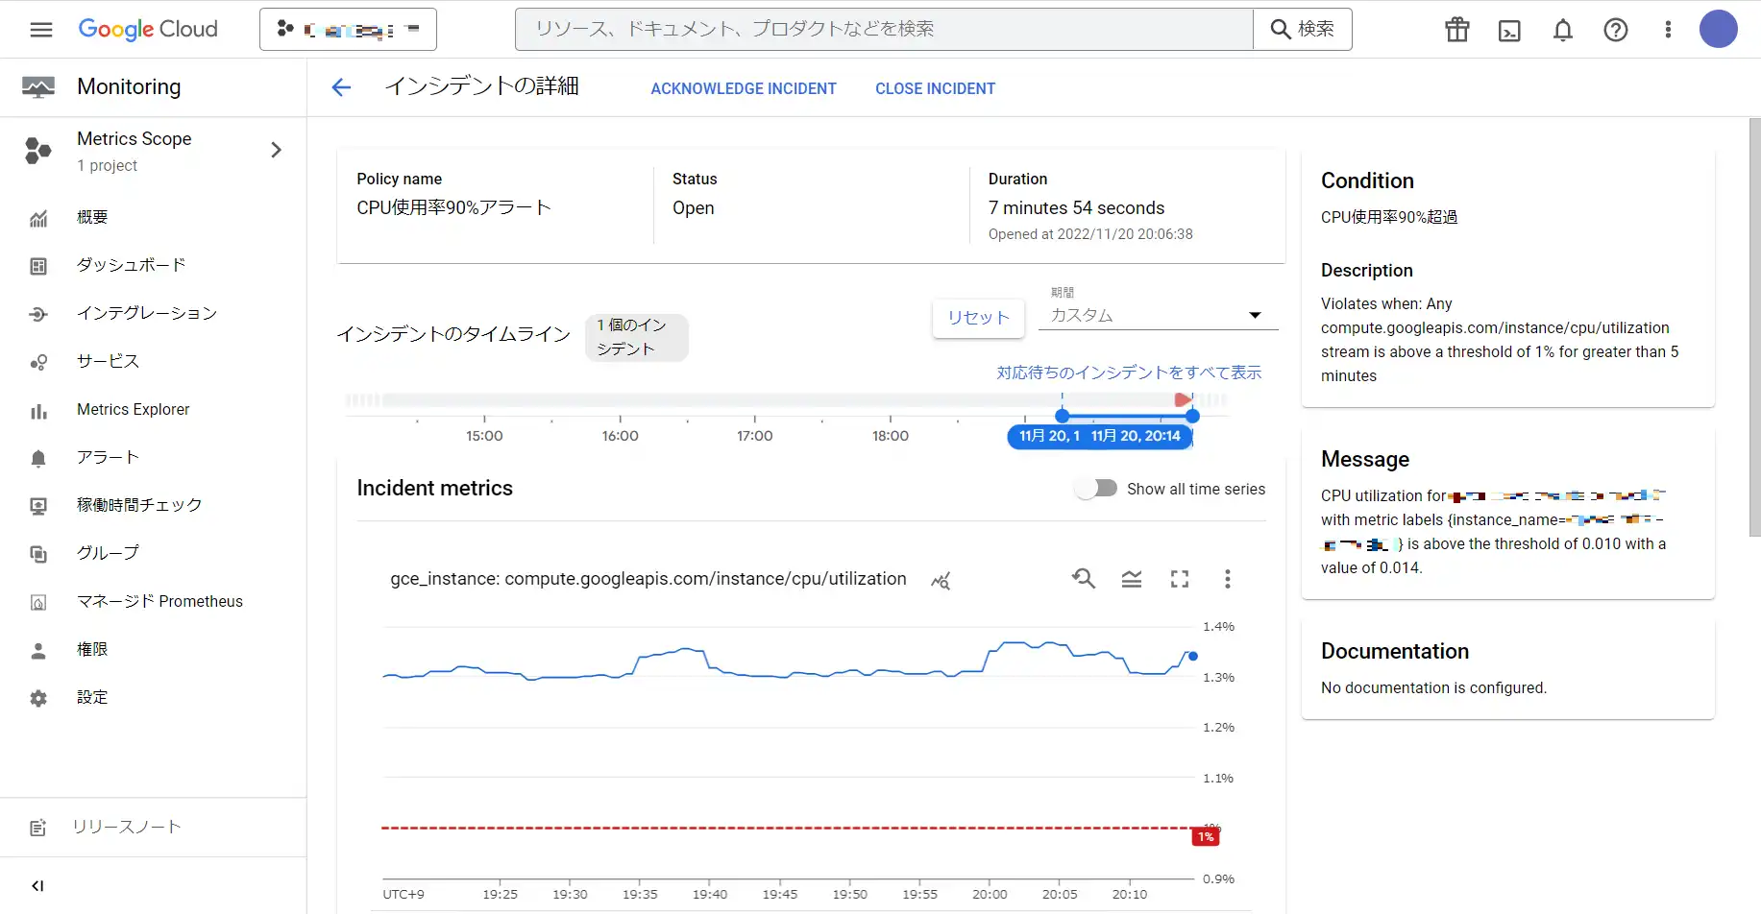
Task: Click the Metrics Scope hexagon icon
Action: 38,150
